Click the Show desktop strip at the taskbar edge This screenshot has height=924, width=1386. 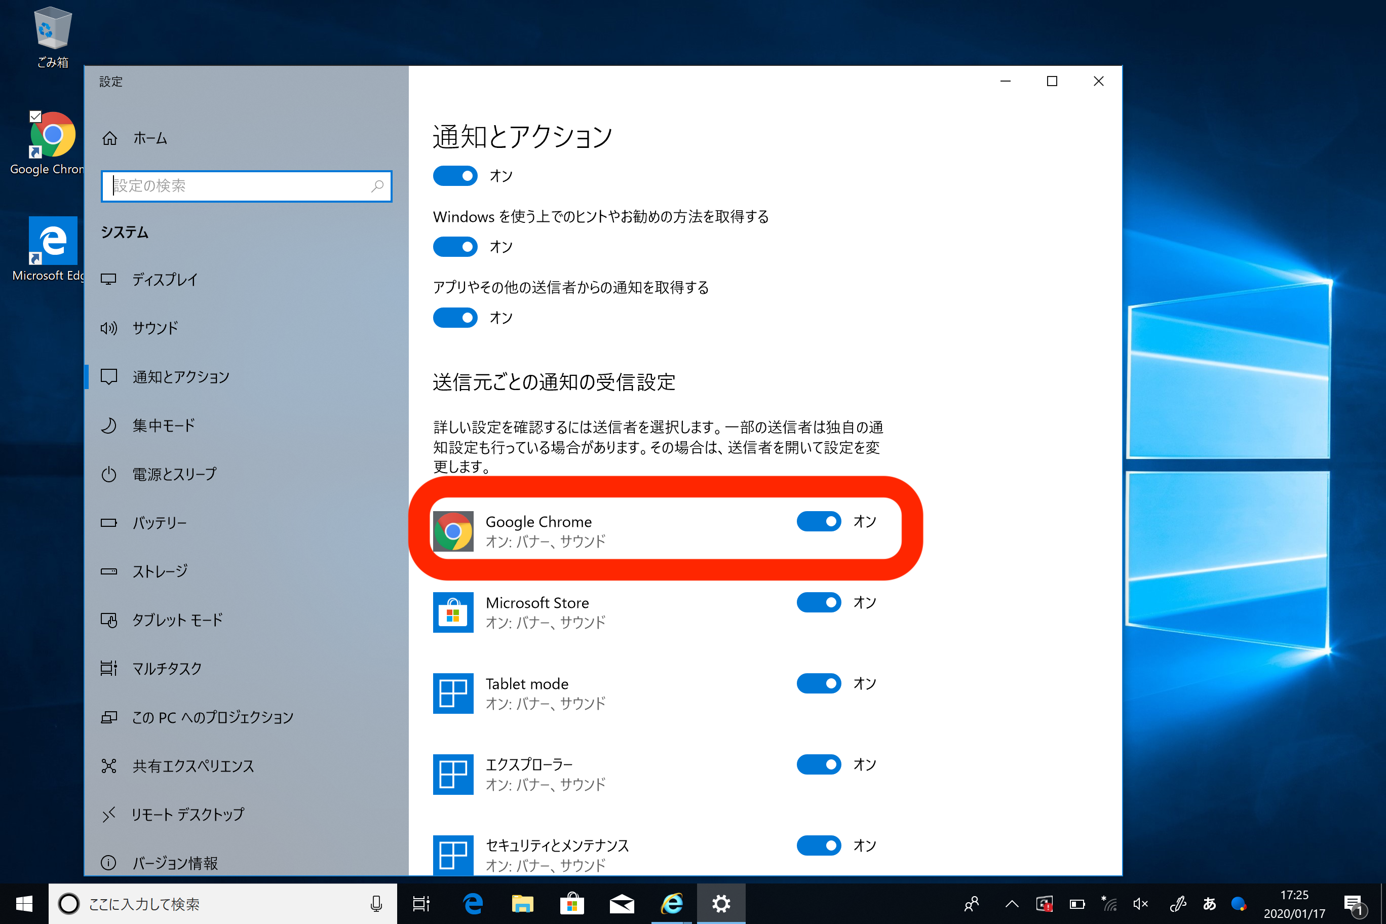(x=1383, y=904)
